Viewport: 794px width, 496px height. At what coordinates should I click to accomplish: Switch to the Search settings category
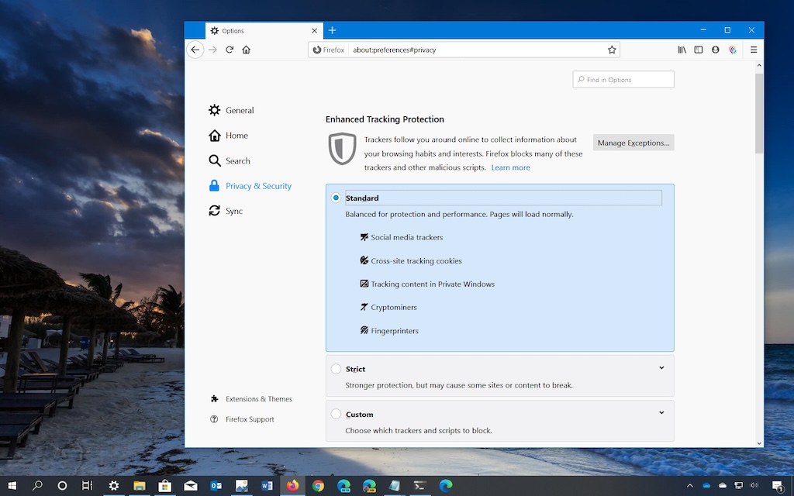(237, 160)
